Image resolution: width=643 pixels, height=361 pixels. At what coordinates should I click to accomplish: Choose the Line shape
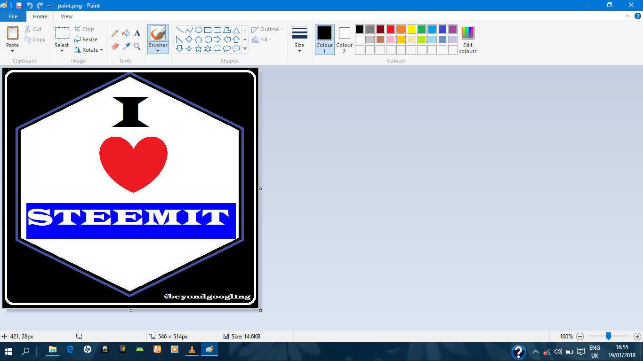point(179,30)
